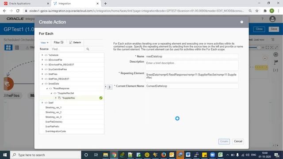Cancel the Create Action dialog

tap(238, 141)
